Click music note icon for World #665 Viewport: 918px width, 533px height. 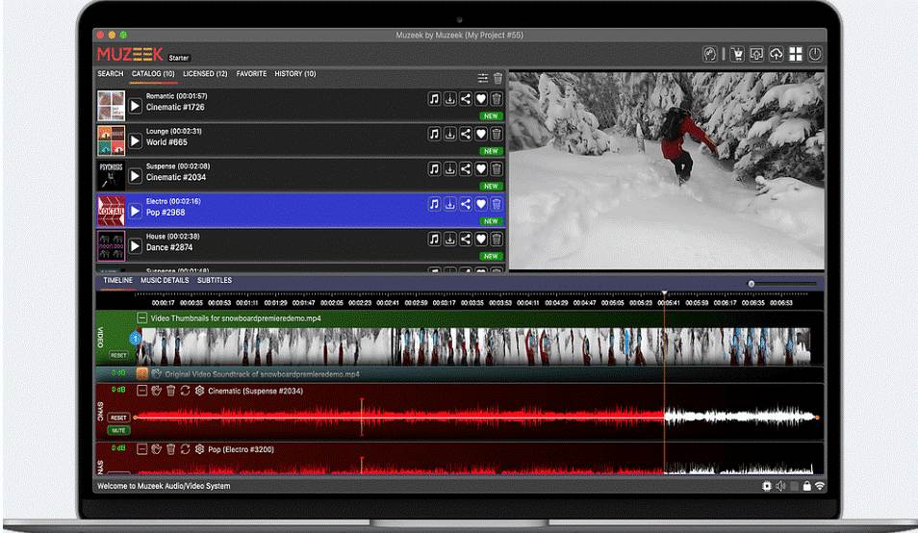coord(434,134)
